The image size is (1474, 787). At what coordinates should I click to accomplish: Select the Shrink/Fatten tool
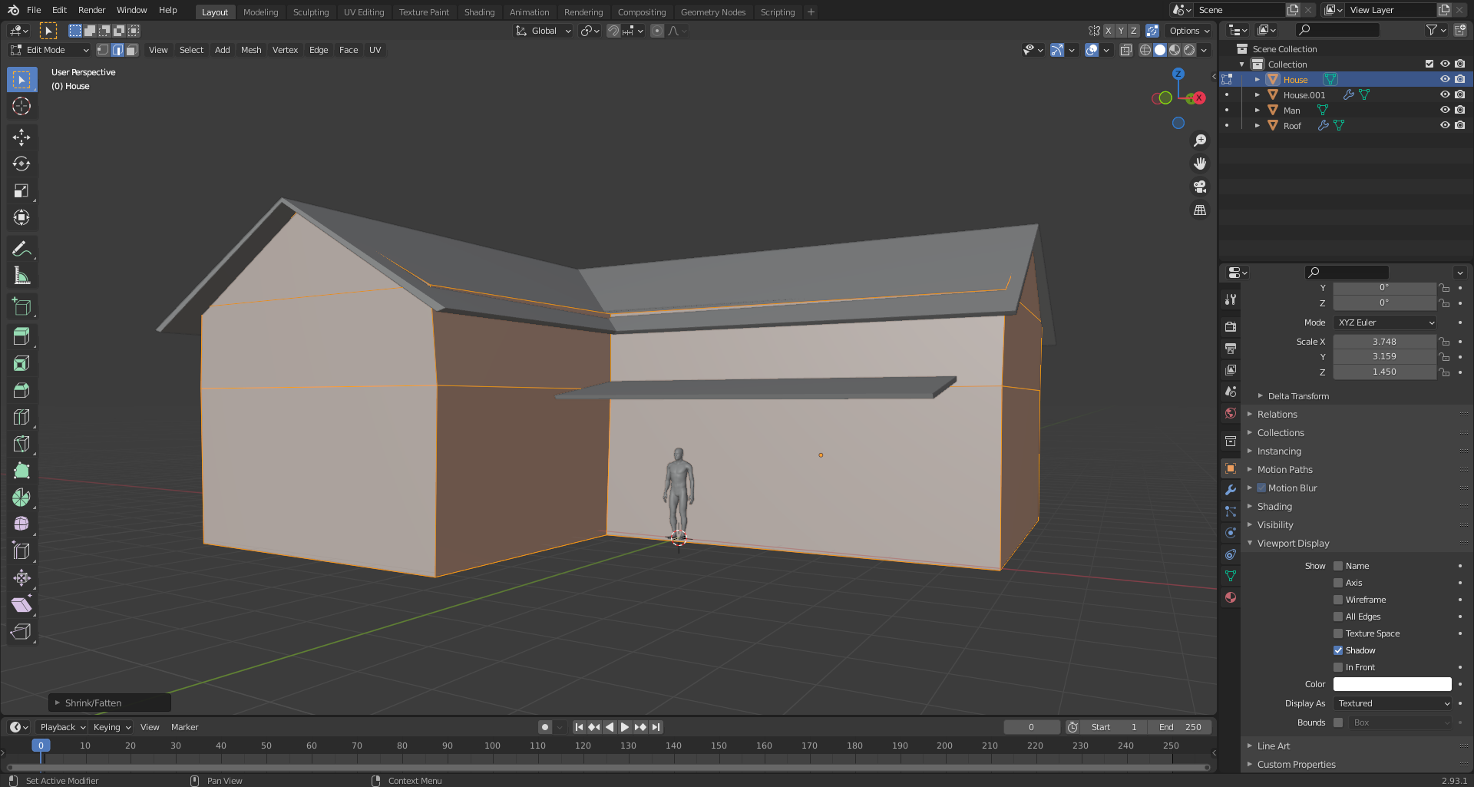click(21, 578)
